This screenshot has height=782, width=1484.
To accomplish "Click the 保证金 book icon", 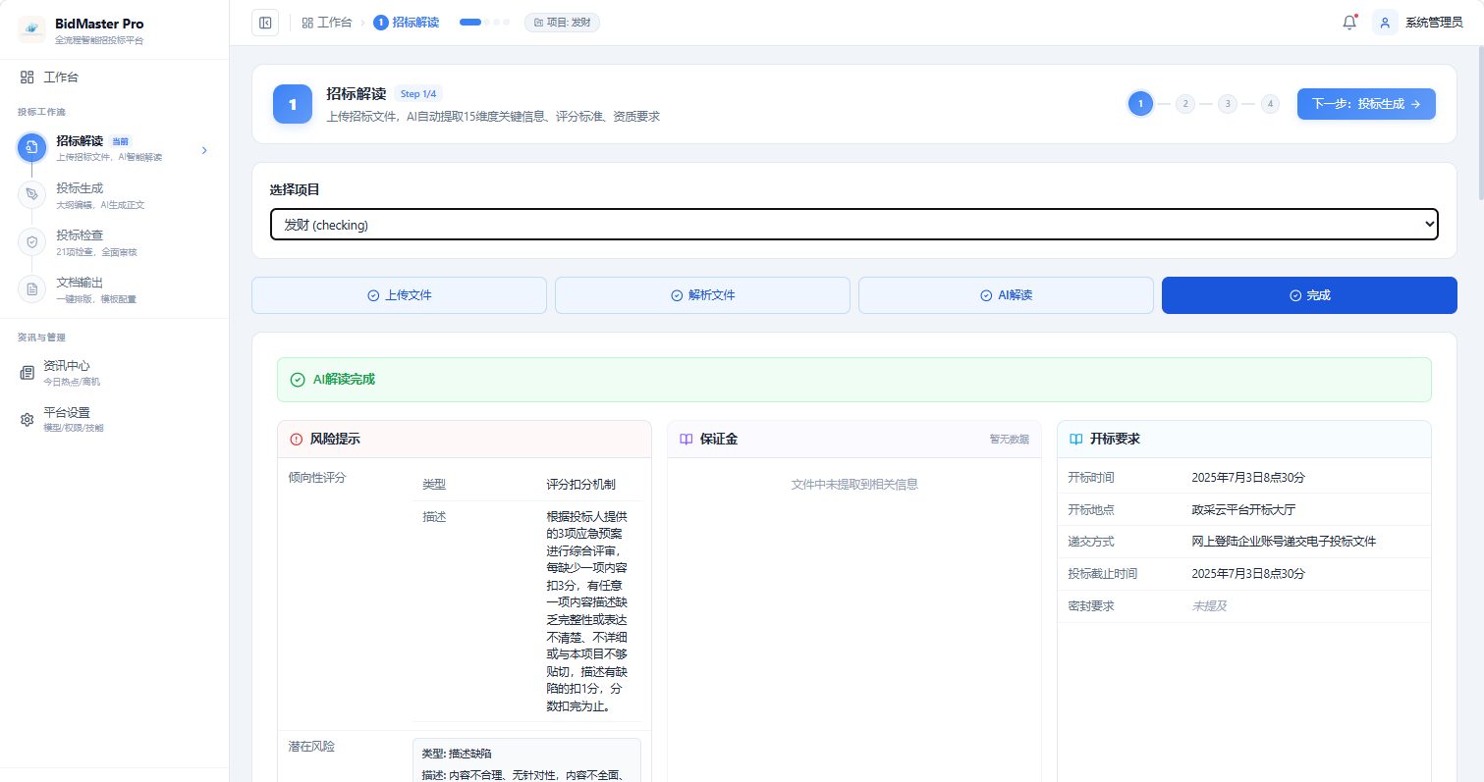I will [687, 440].
